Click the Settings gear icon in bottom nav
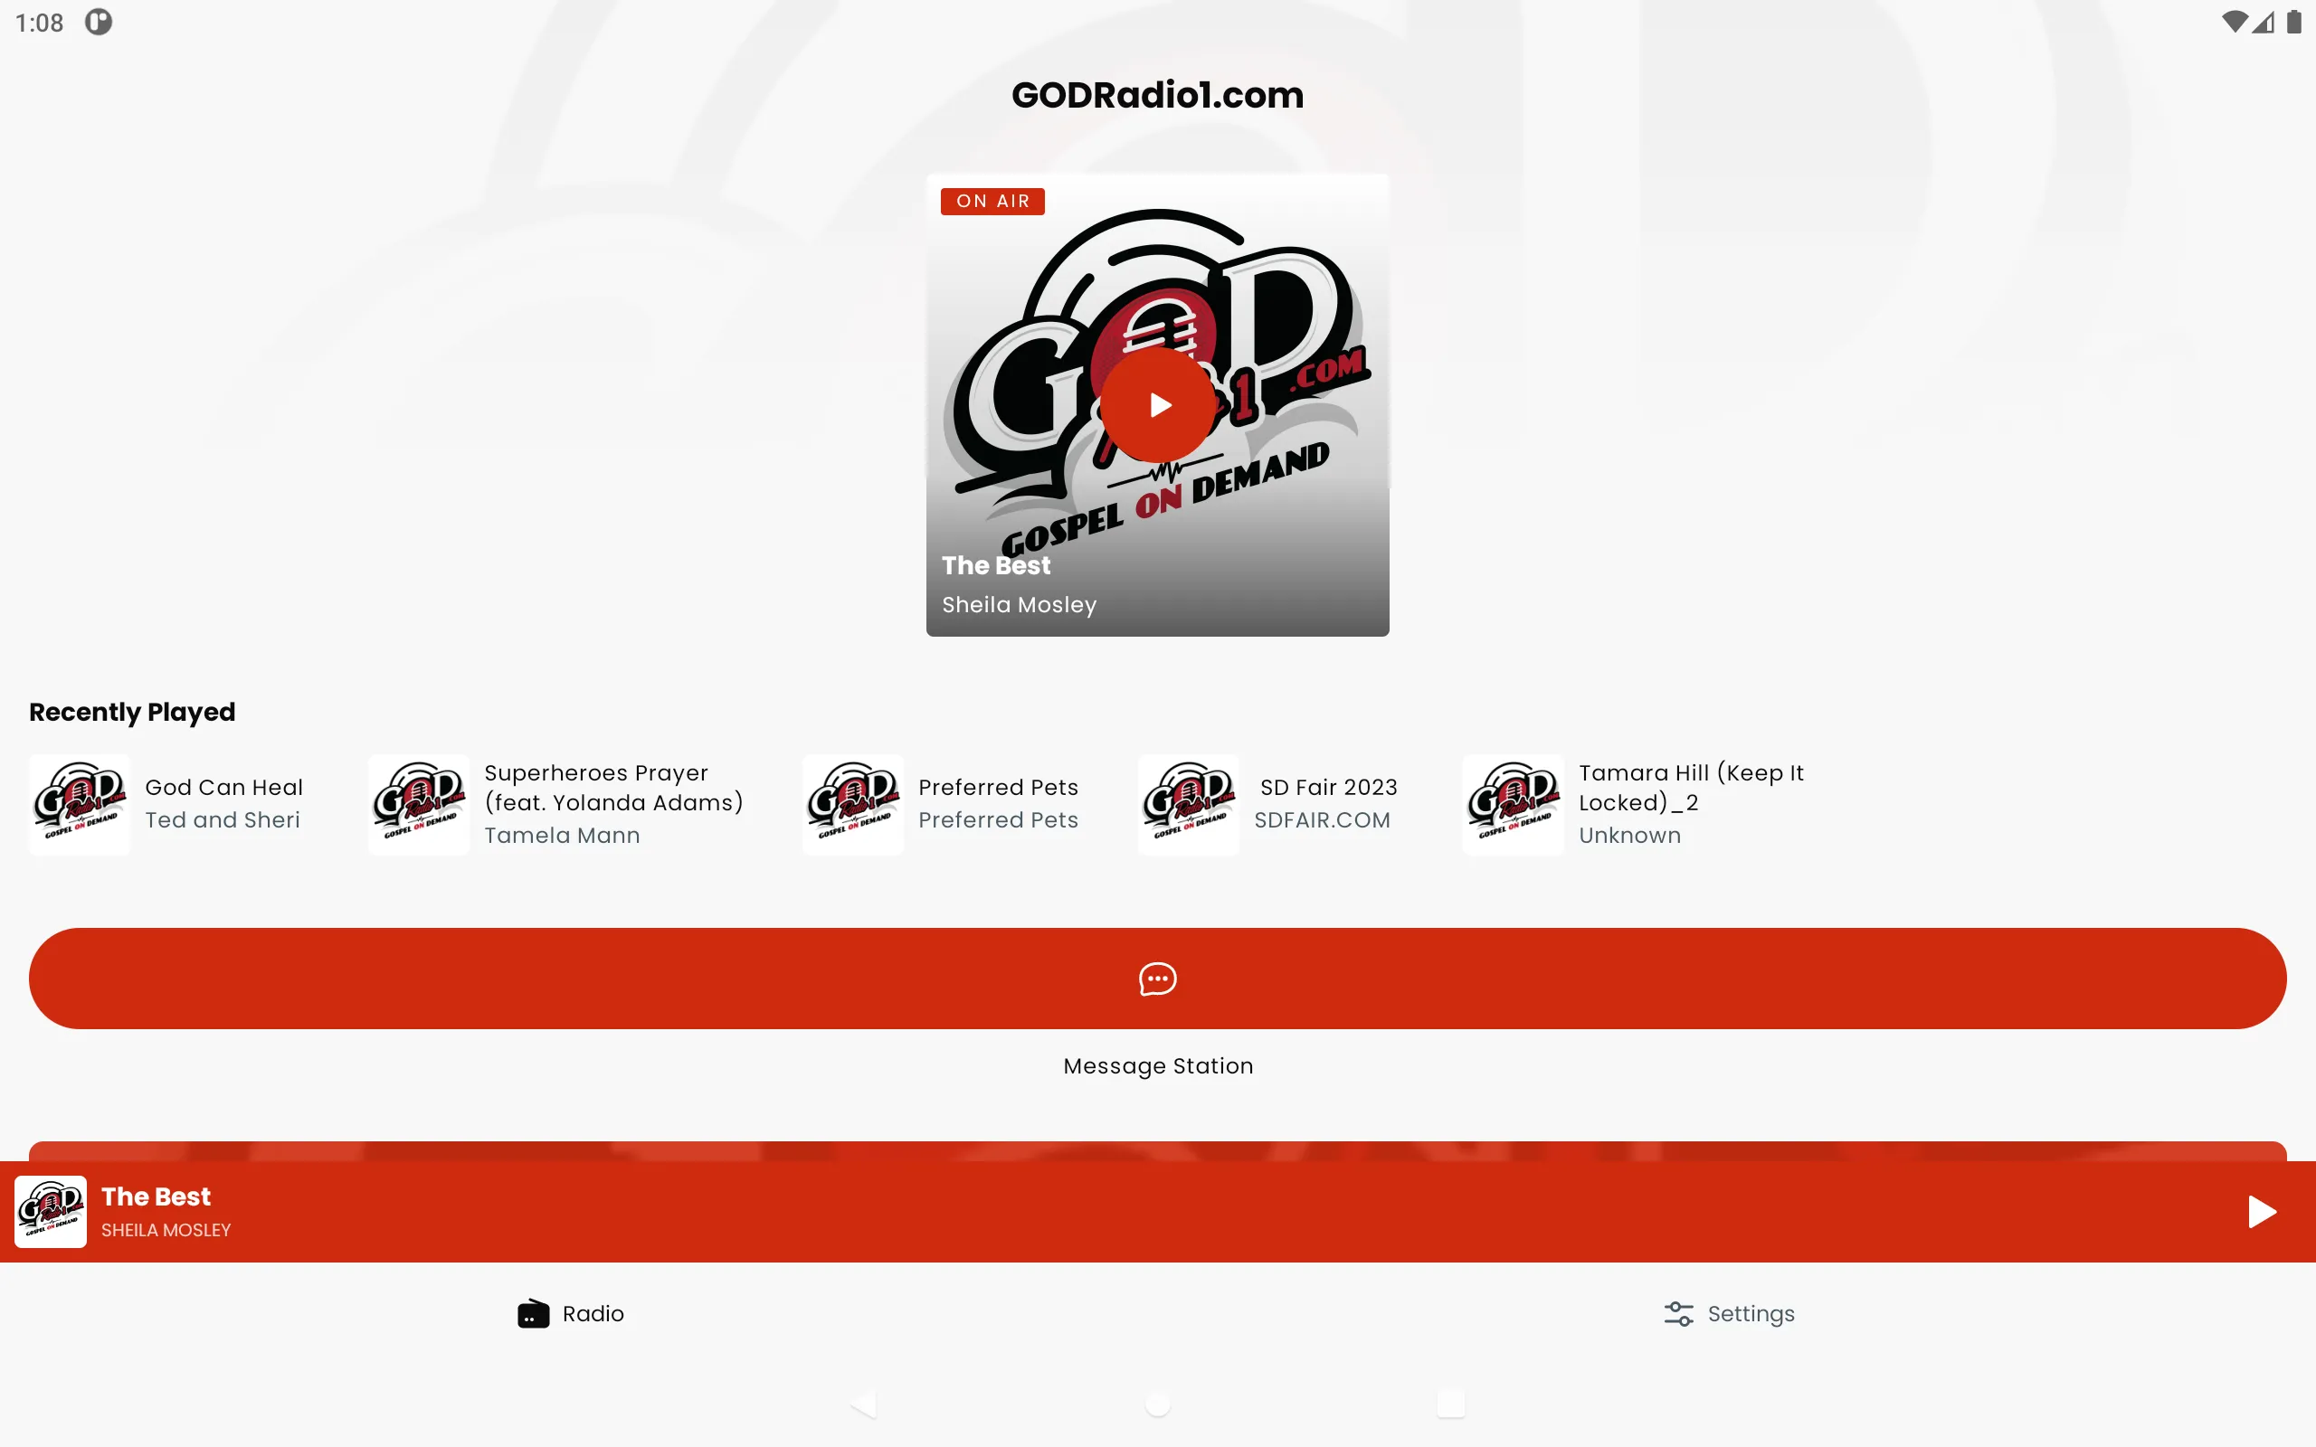This screenshot has width=2316, height=1447. click(x=1677, y=1314)
